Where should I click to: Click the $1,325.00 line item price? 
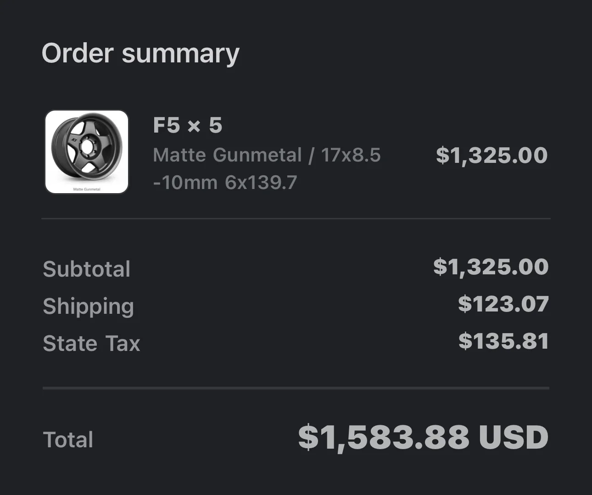click(492, 155)
